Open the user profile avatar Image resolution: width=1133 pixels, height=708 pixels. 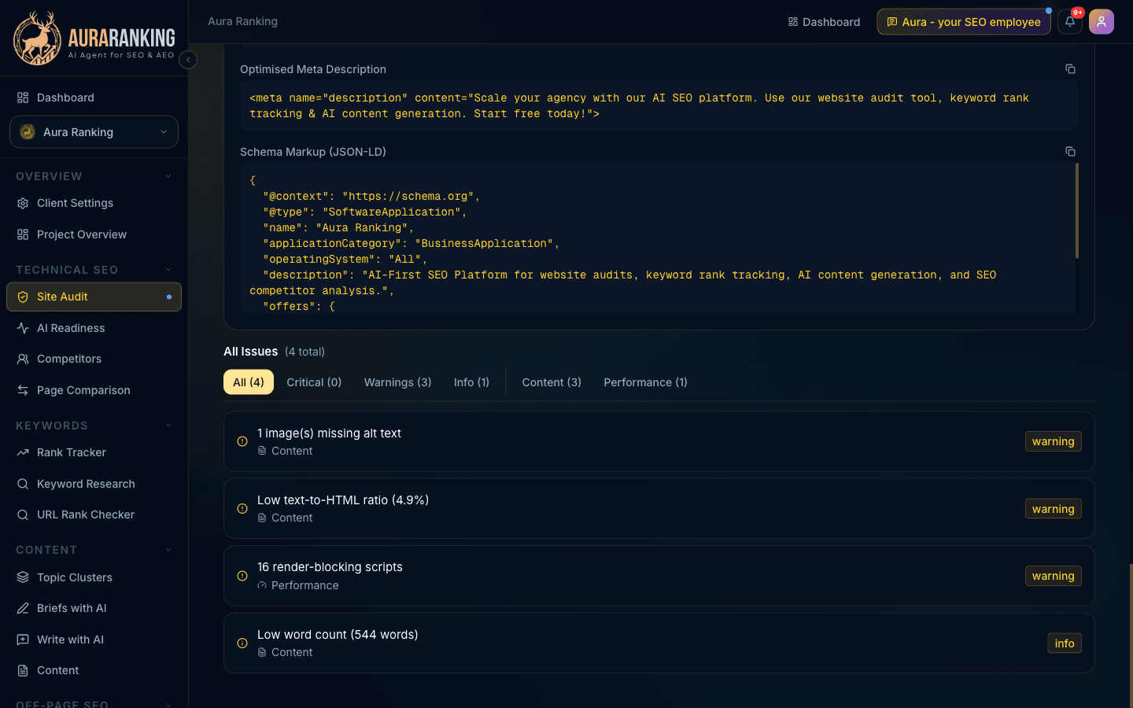[1102, 22]
